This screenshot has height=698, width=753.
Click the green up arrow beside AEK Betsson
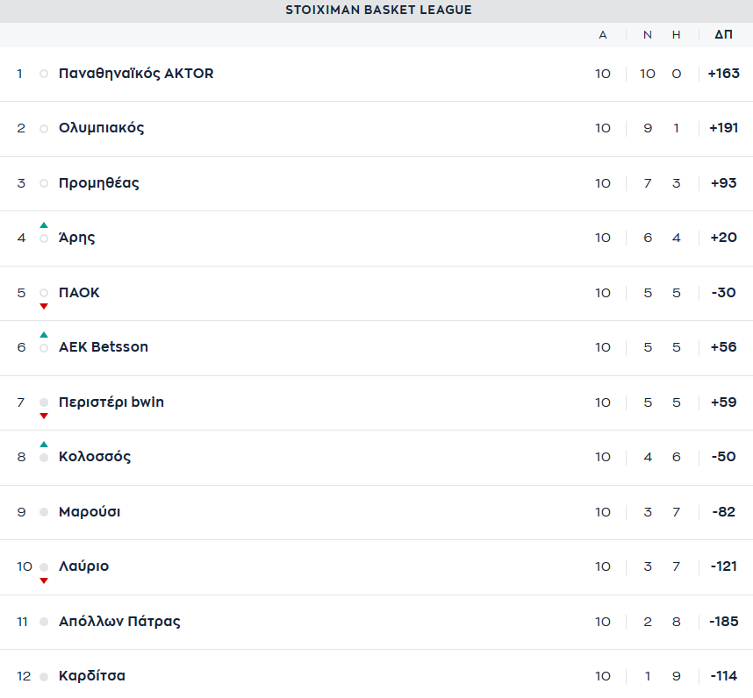[44, 334]
